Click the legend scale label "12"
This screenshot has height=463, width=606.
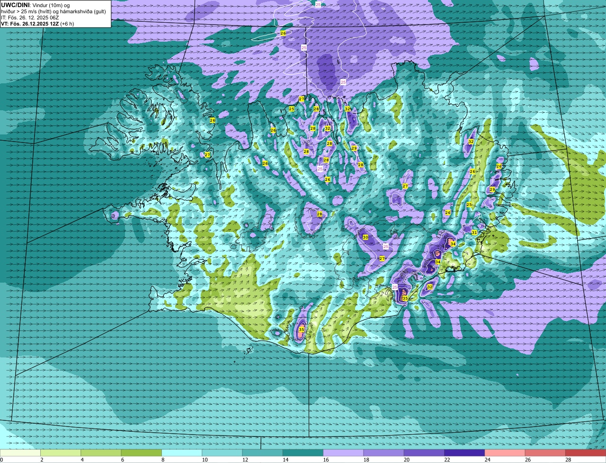(x=245, y=460)
